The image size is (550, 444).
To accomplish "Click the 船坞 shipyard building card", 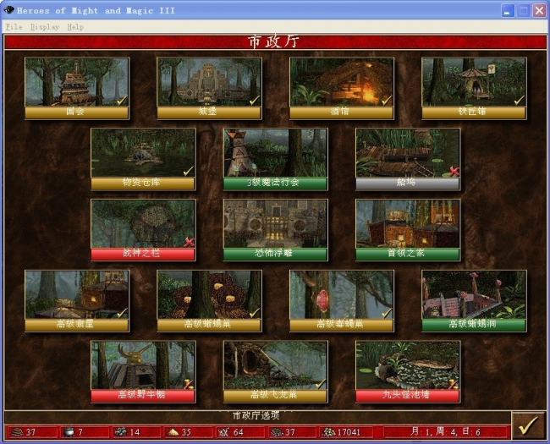I will [x=408, y=159].
